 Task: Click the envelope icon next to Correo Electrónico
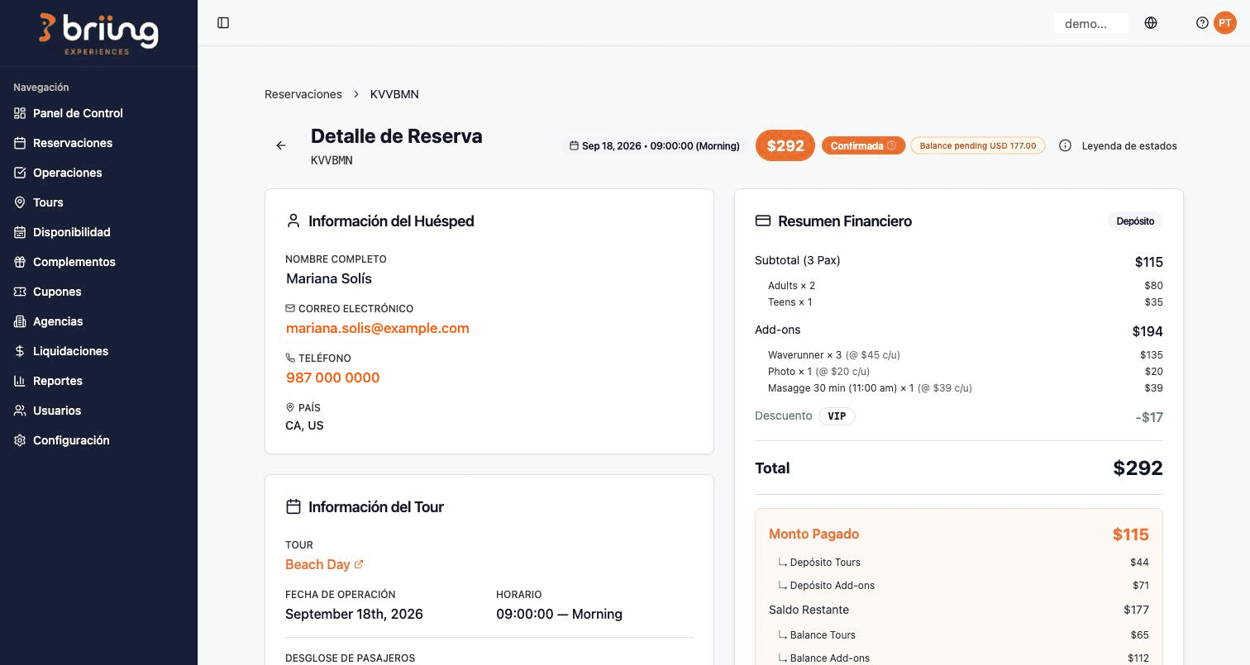point(290,308)
